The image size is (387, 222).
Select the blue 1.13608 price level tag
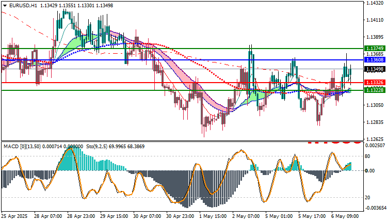tap(375, 60)
